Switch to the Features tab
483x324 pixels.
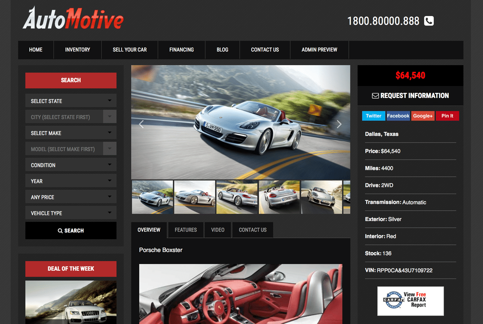point(186,230)
